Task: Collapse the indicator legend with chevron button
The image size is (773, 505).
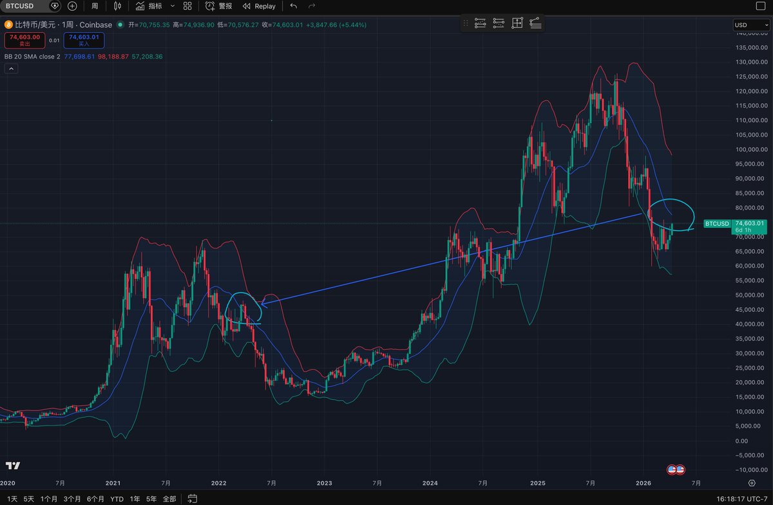Action: tap(10, 69)
